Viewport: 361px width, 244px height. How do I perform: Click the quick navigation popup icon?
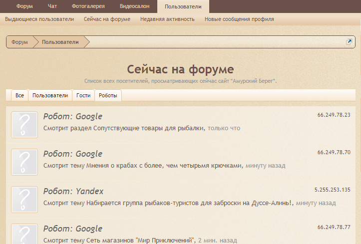(349, 41)
